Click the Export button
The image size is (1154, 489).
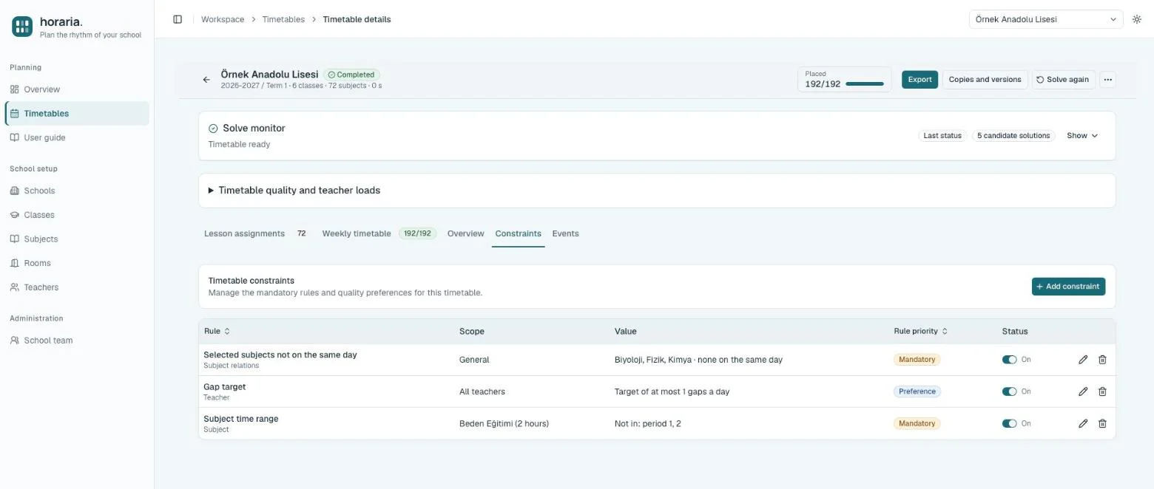[920, 80]
